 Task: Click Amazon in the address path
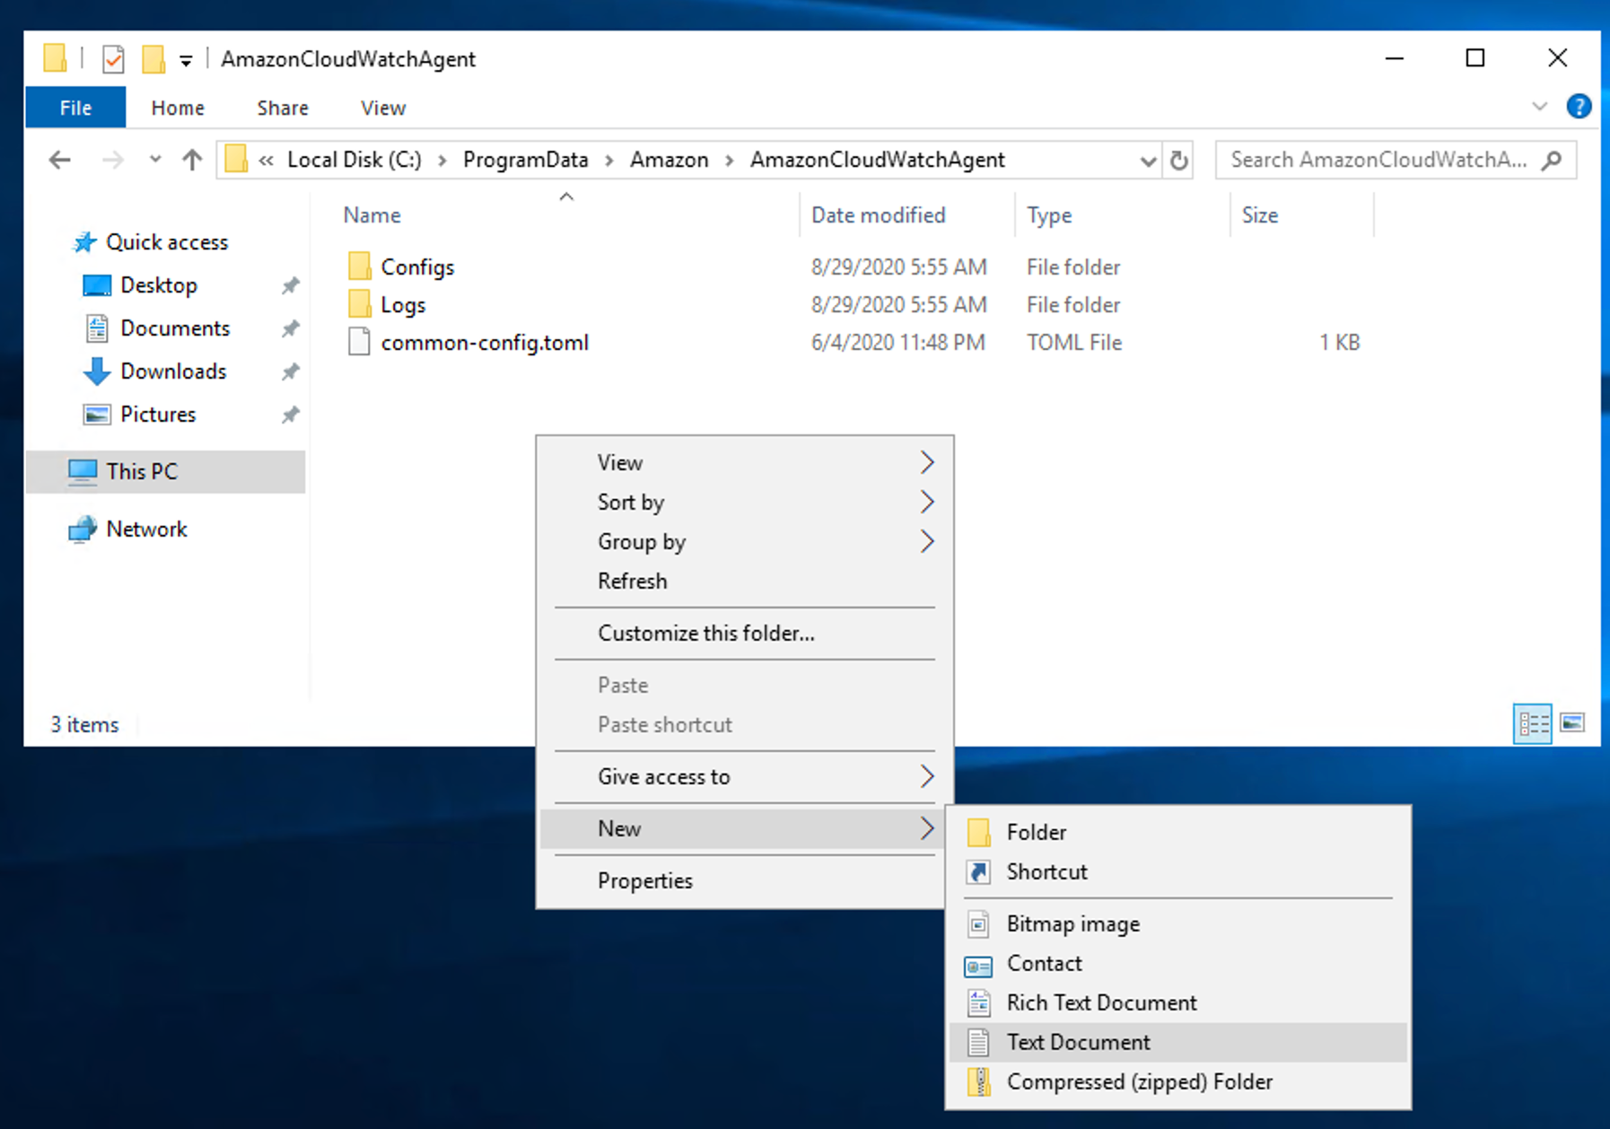point(669,160)
